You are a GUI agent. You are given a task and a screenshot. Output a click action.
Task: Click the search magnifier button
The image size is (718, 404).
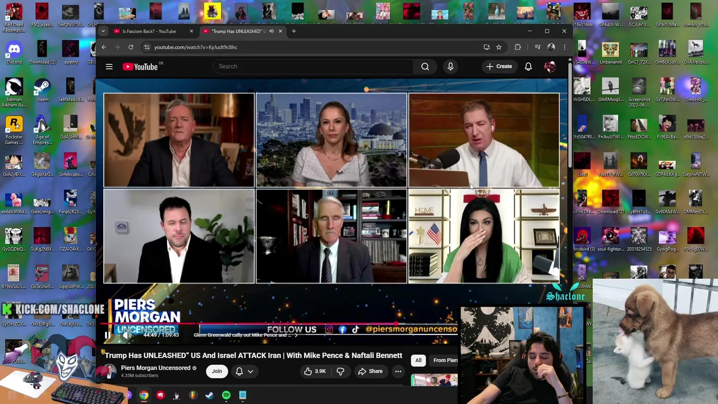click(x=425, y=66)
